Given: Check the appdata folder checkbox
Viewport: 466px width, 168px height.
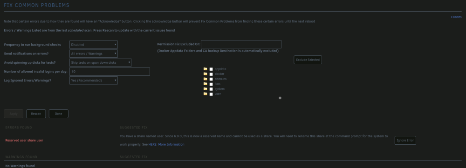Looking at the screenshot, I should [x=211, y=69].
